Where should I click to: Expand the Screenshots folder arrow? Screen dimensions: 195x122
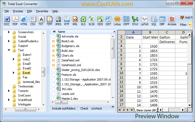[x=9, y=32]
